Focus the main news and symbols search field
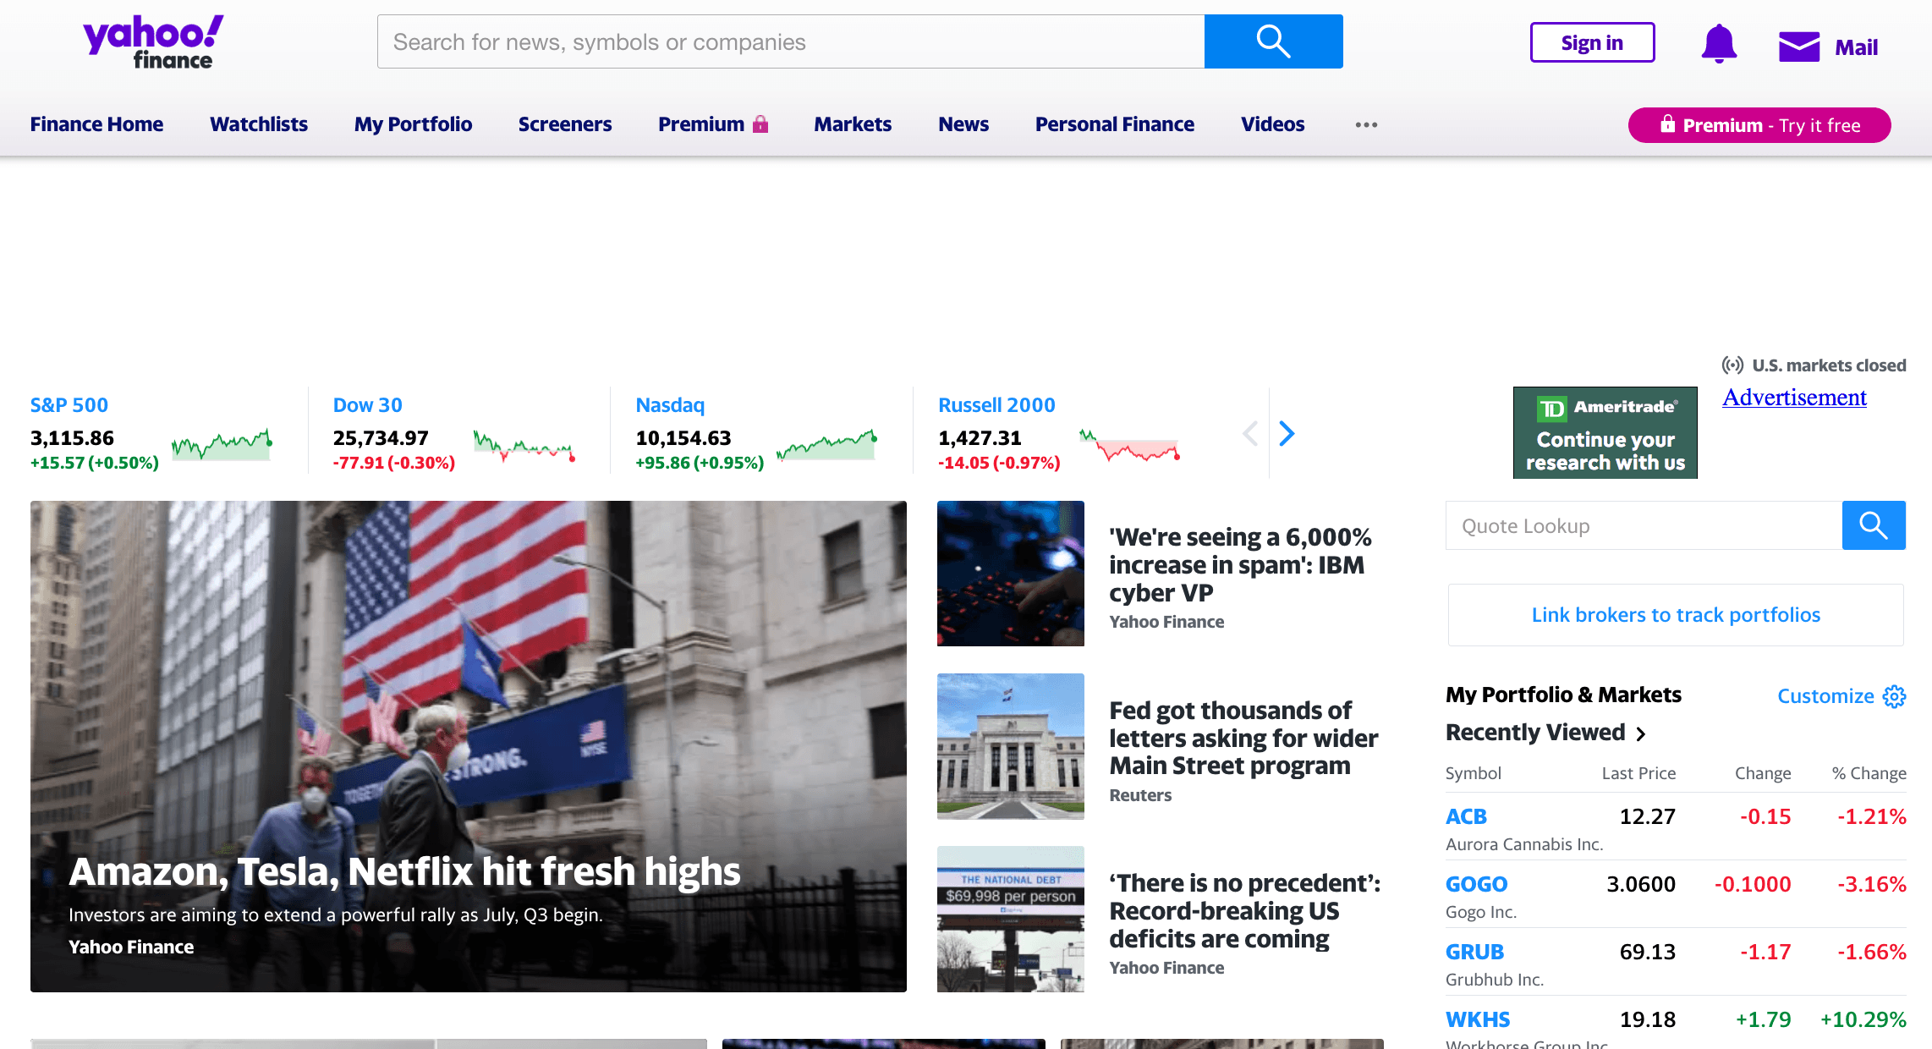 791,41
